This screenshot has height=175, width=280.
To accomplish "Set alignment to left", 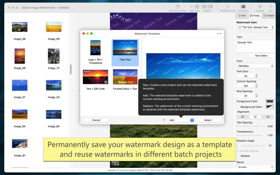I will click(243, 117).
